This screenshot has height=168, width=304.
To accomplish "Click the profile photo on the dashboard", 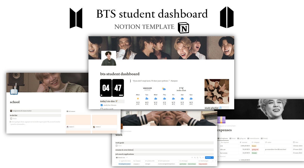I will tap(108, 58).
